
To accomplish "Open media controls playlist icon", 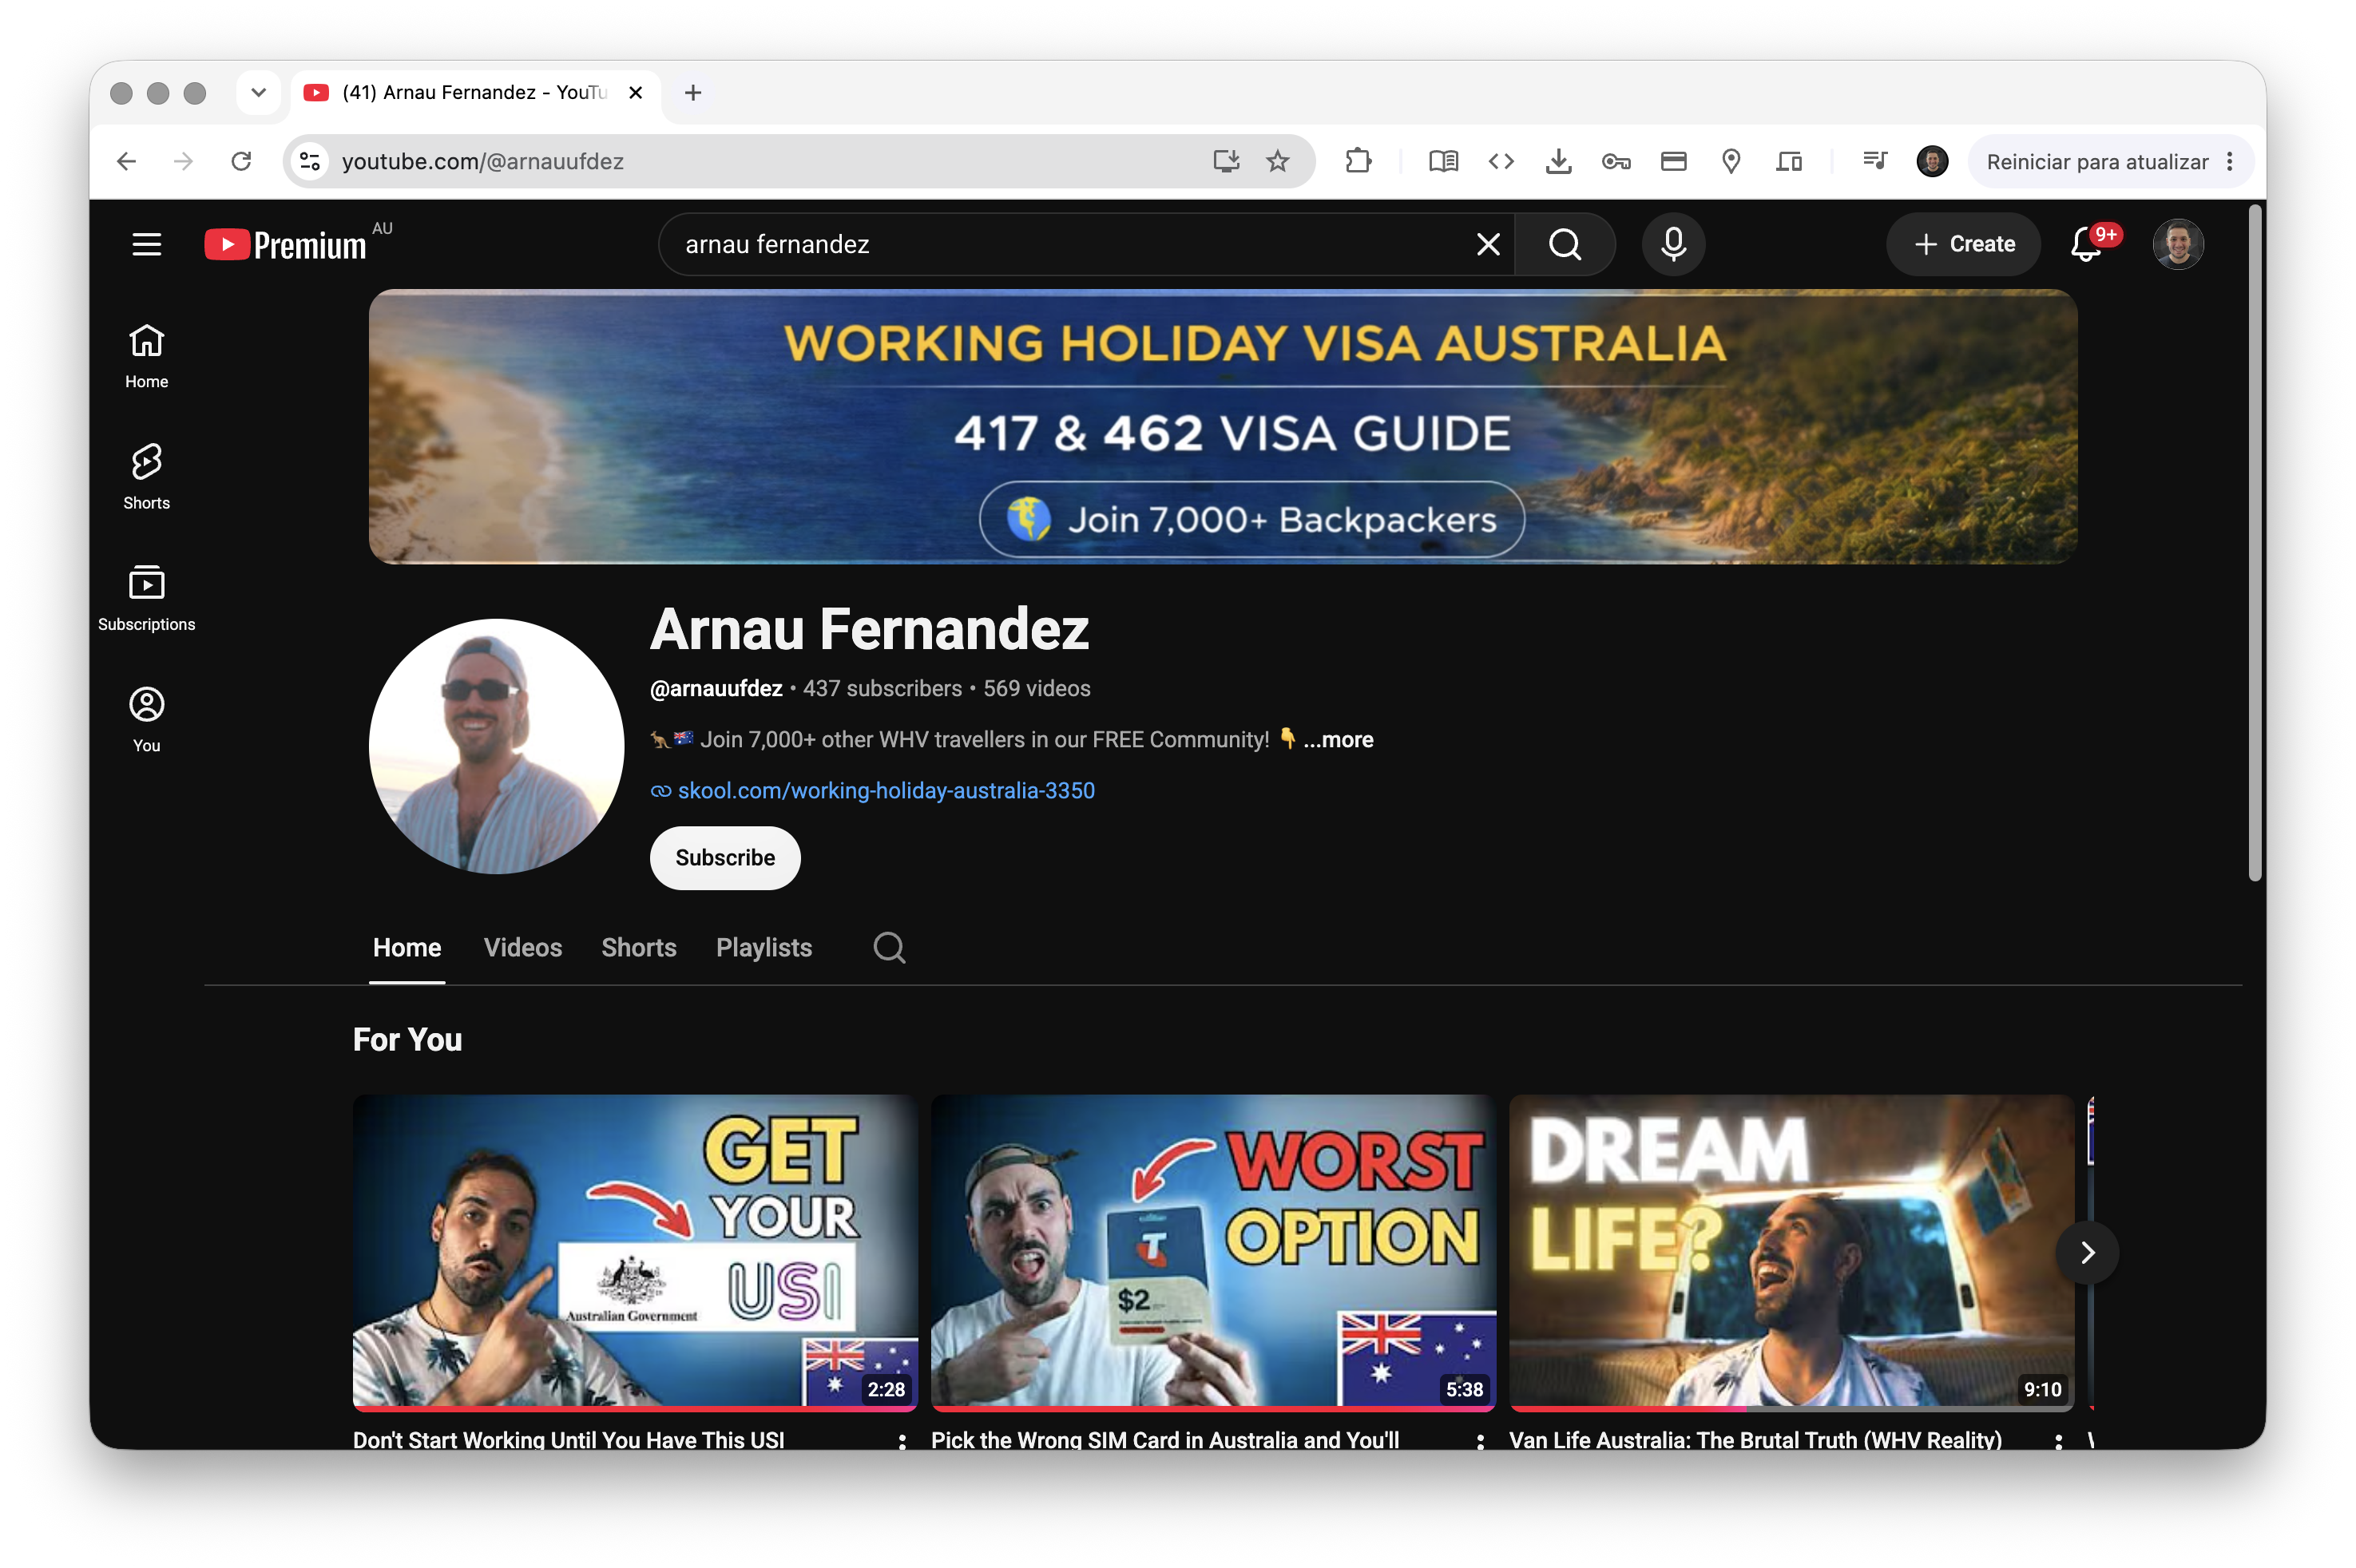I will pos(1874,161).
